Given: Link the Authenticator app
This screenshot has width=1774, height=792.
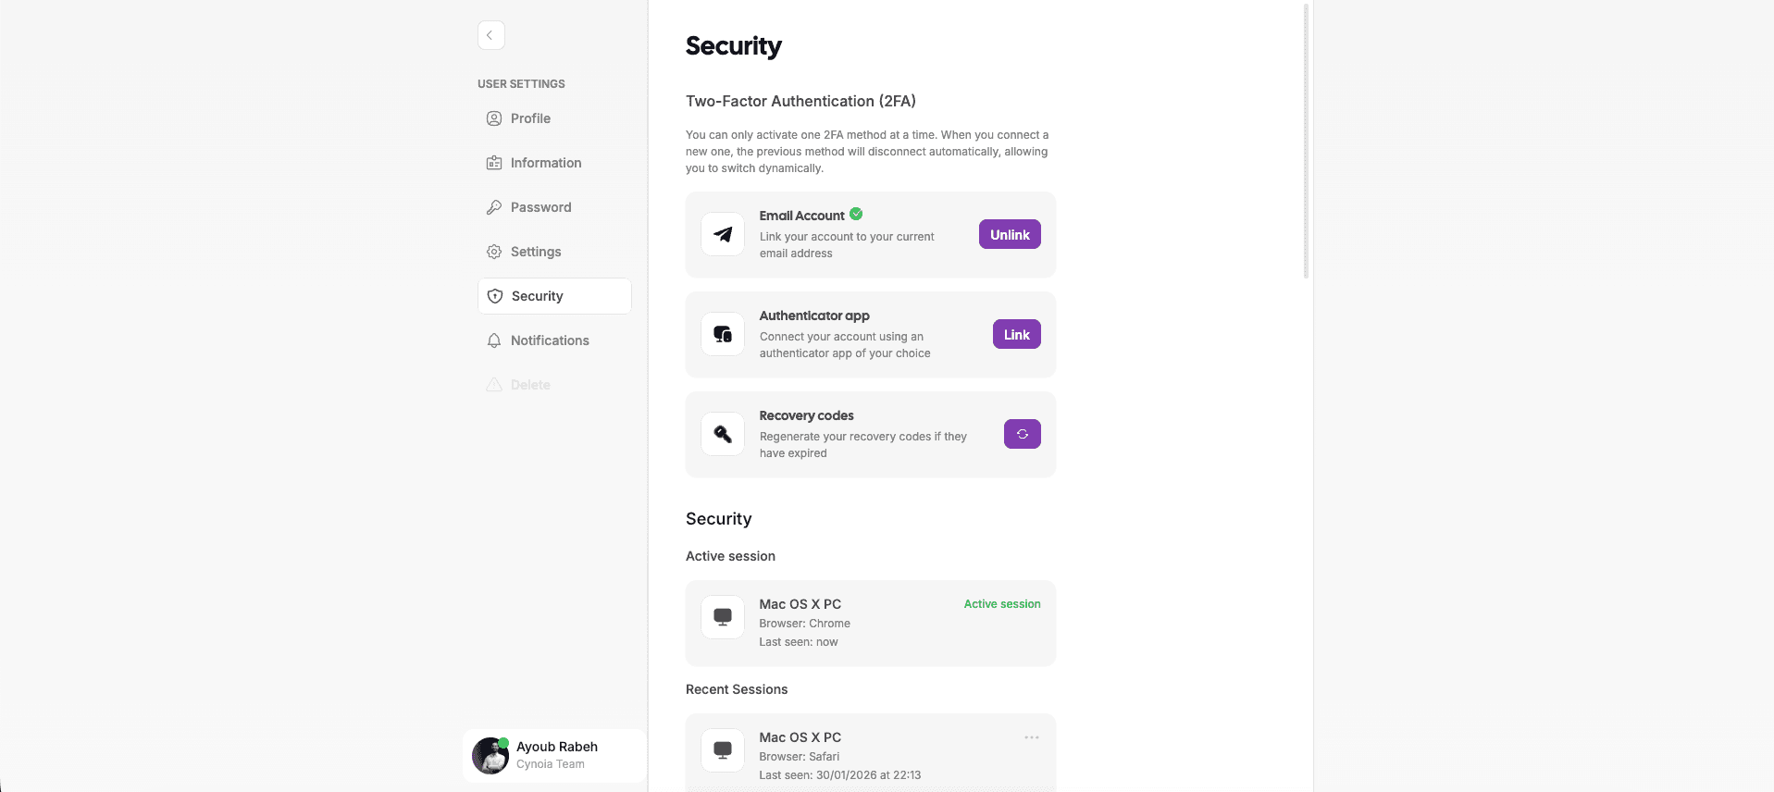Looking at the screenshot, I should click(x=1016, y=335).
